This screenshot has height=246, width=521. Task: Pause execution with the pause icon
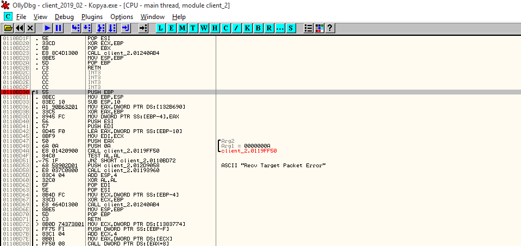[59, 28]
